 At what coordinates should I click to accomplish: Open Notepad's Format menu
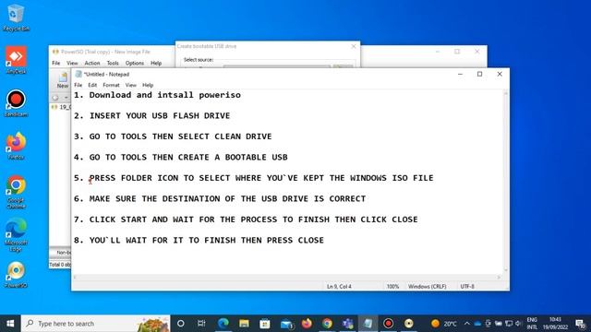(111, 85)
